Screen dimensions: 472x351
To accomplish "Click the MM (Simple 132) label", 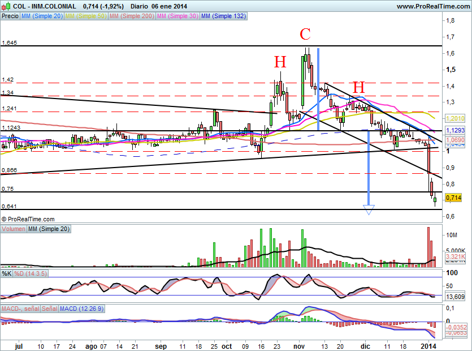I will [x=223, y=16].
